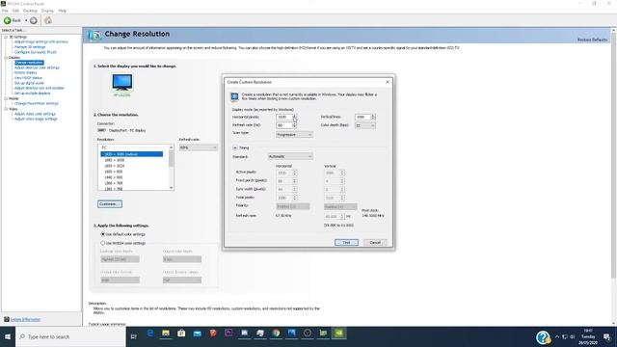Open the Desktop menu
The width and height of the screenshot is (617, 347).
[x=30, y=11]
